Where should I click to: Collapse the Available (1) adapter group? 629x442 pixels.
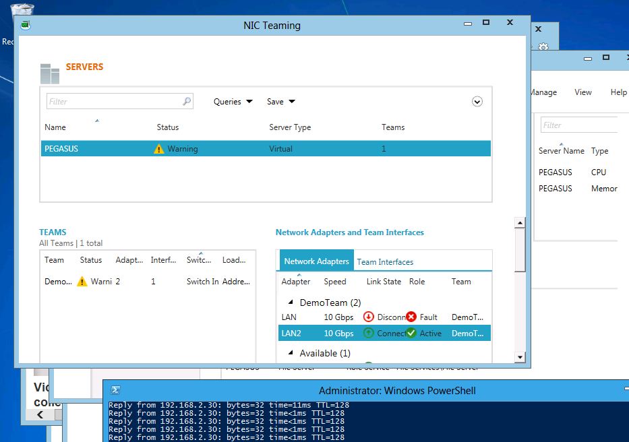(291, 352)
